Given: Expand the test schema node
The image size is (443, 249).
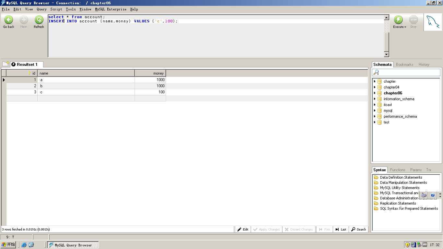Looking at the screenshot, I should pyautogui.click(x=375, y=122).
